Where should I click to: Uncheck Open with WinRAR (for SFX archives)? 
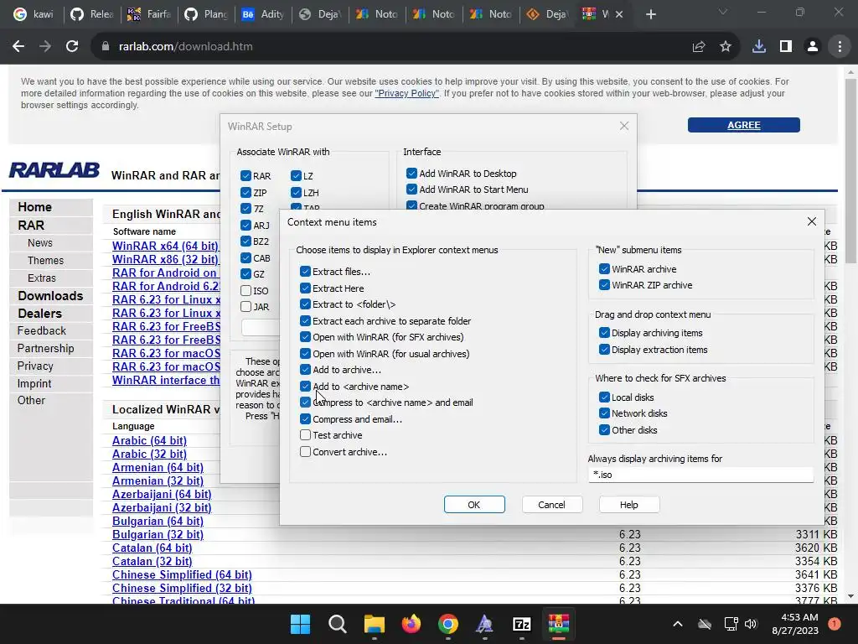[305, 337]
